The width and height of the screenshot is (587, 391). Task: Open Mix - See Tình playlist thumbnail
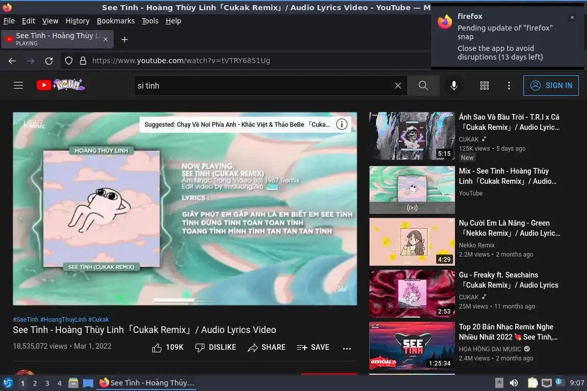412,190
